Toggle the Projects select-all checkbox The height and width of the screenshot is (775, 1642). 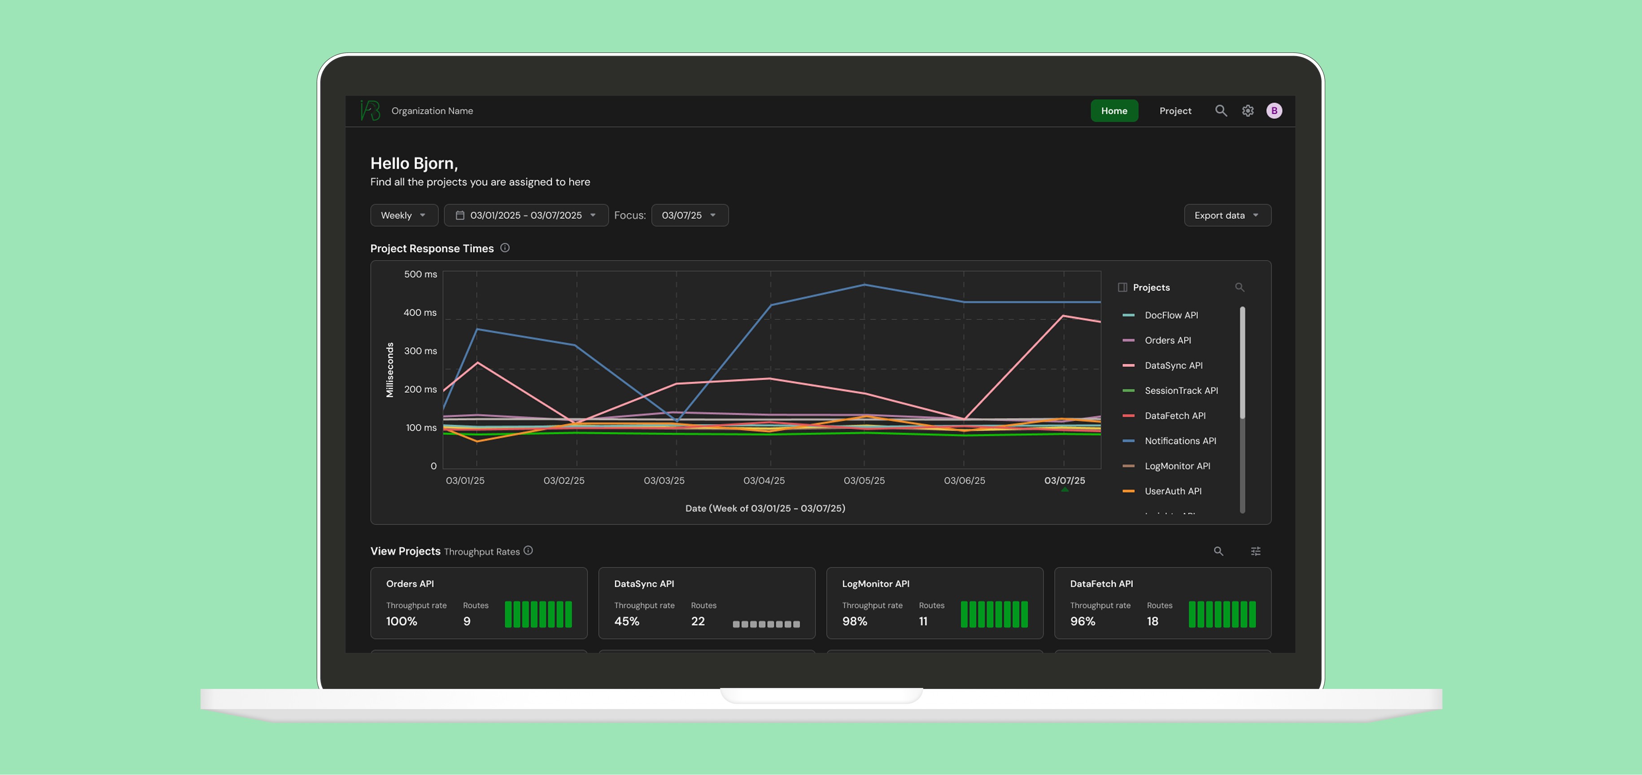(x=1122, y=287)
